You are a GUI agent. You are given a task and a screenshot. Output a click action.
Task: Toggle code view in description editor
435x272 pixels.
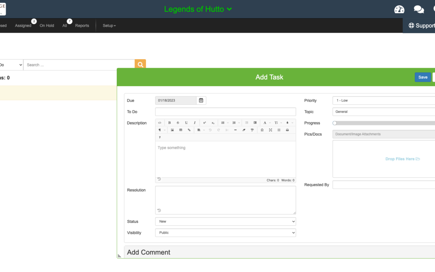tap(159, 123)
